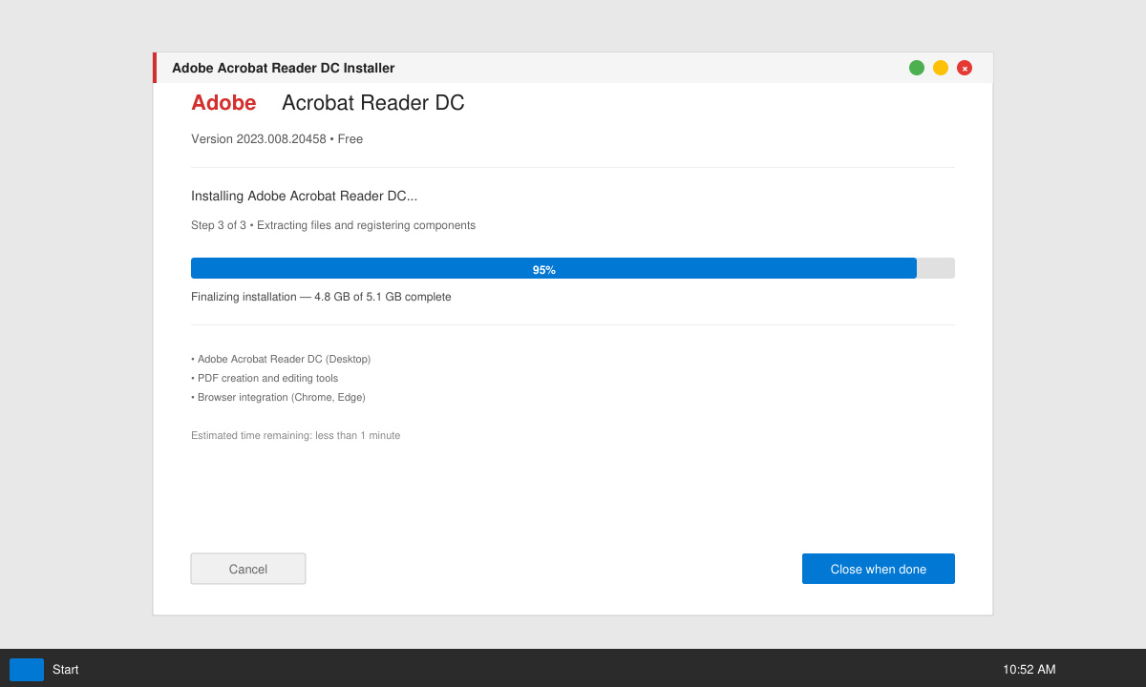Viewport: 1146px width, 687px height.
Task: Click the Close when done button
Action: (x=879, y=569)
